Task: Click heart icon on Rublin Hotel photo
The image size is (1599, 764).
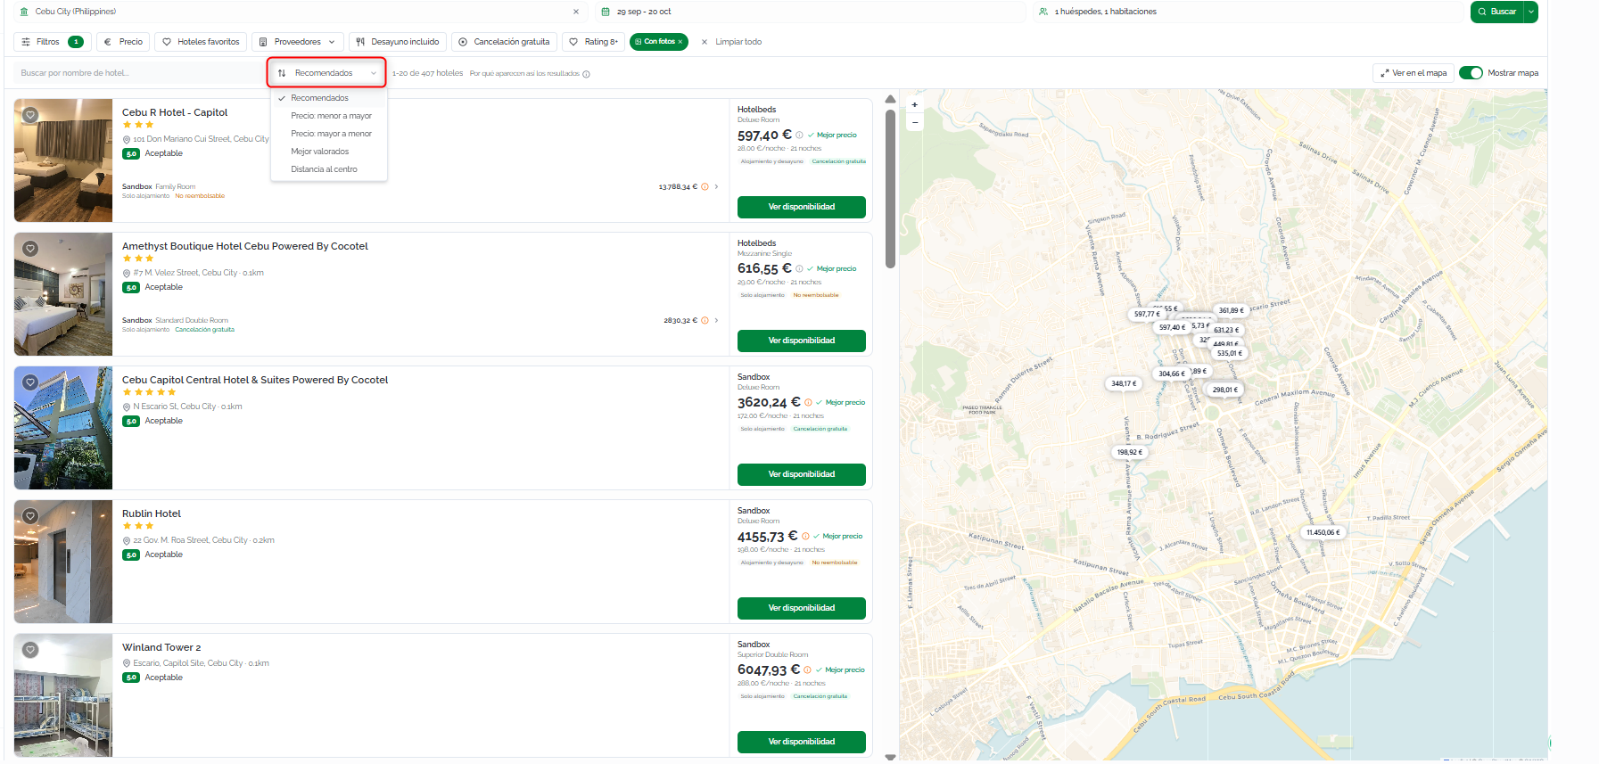Action: [x=30, y=516]
